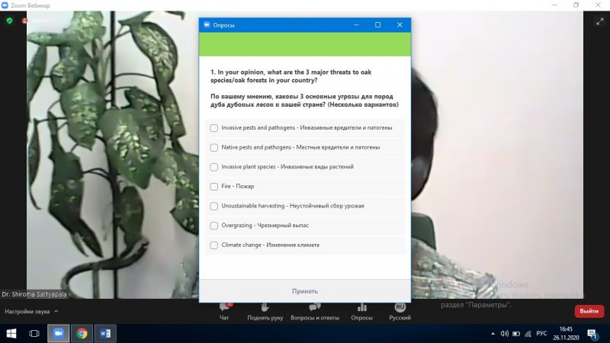Click the Russian poll question text
Image resolution: width=610 pixels, height=343 pixels.
304,101
